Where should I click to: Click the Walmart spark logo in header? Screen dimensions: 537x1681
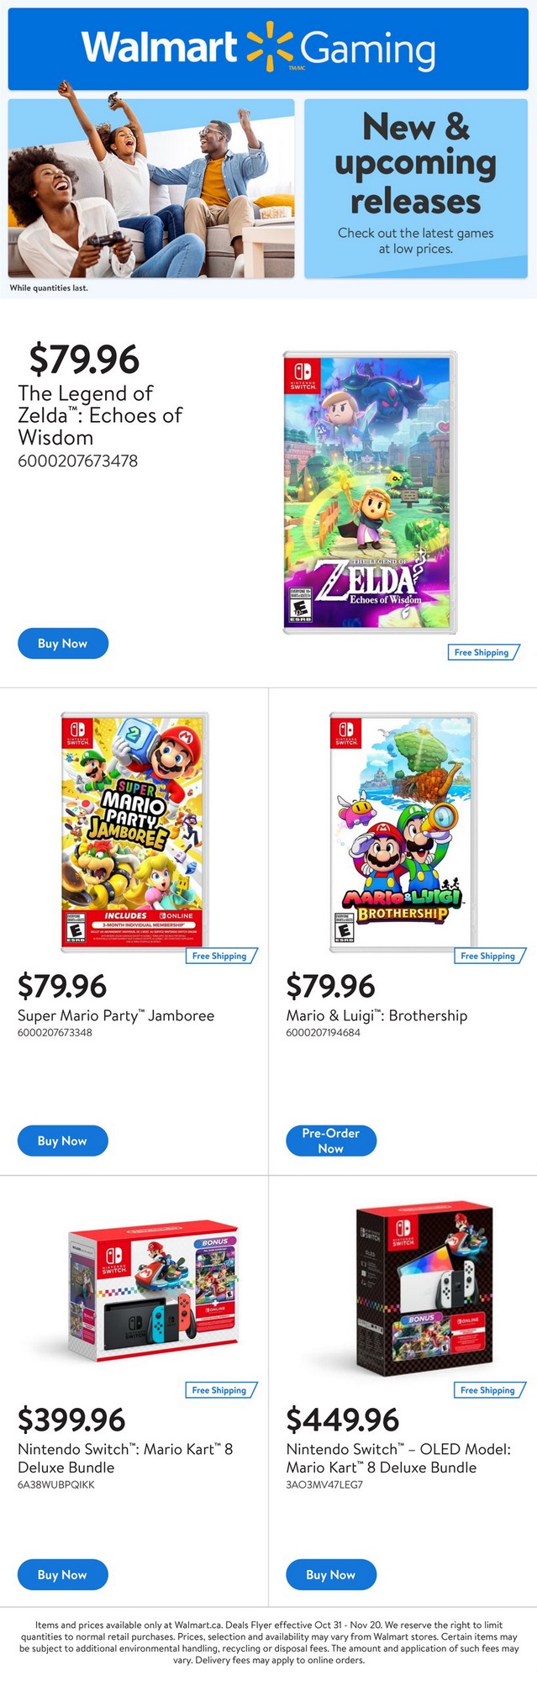point(269,46)
